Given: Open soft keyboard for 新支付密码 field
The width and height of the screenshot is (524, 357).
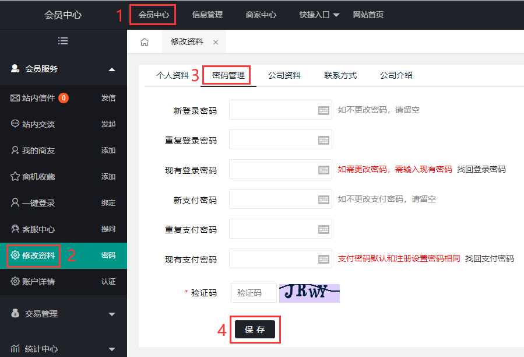Looking at the screenshot, I should tap(323, 199).
